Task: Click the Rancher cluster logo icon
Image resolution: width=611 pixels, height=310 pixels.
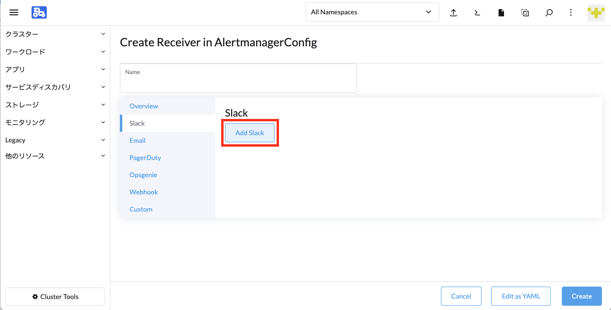Action: [39, 12]
